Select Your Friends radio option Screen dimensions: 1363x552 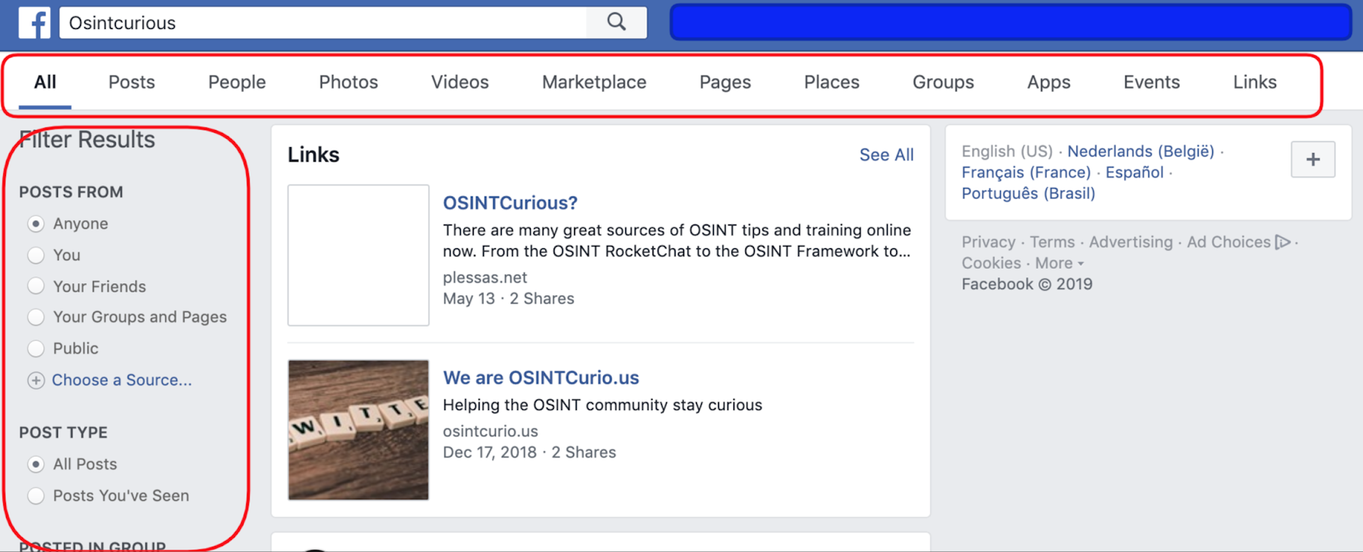coord(36,287)
